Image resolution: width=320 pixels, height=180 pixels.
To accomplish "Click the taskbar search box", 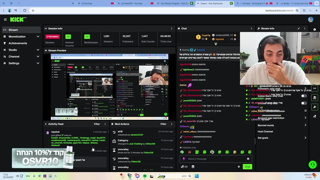I will tap(174, 176).
